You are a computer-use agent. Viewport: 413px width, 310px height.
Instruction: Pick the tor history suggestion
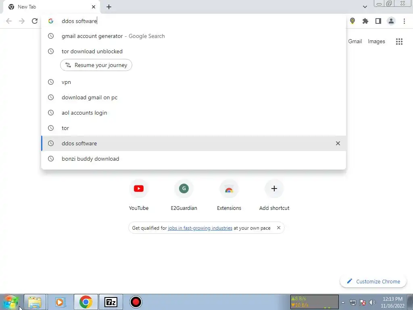click(x=194, y=128)
